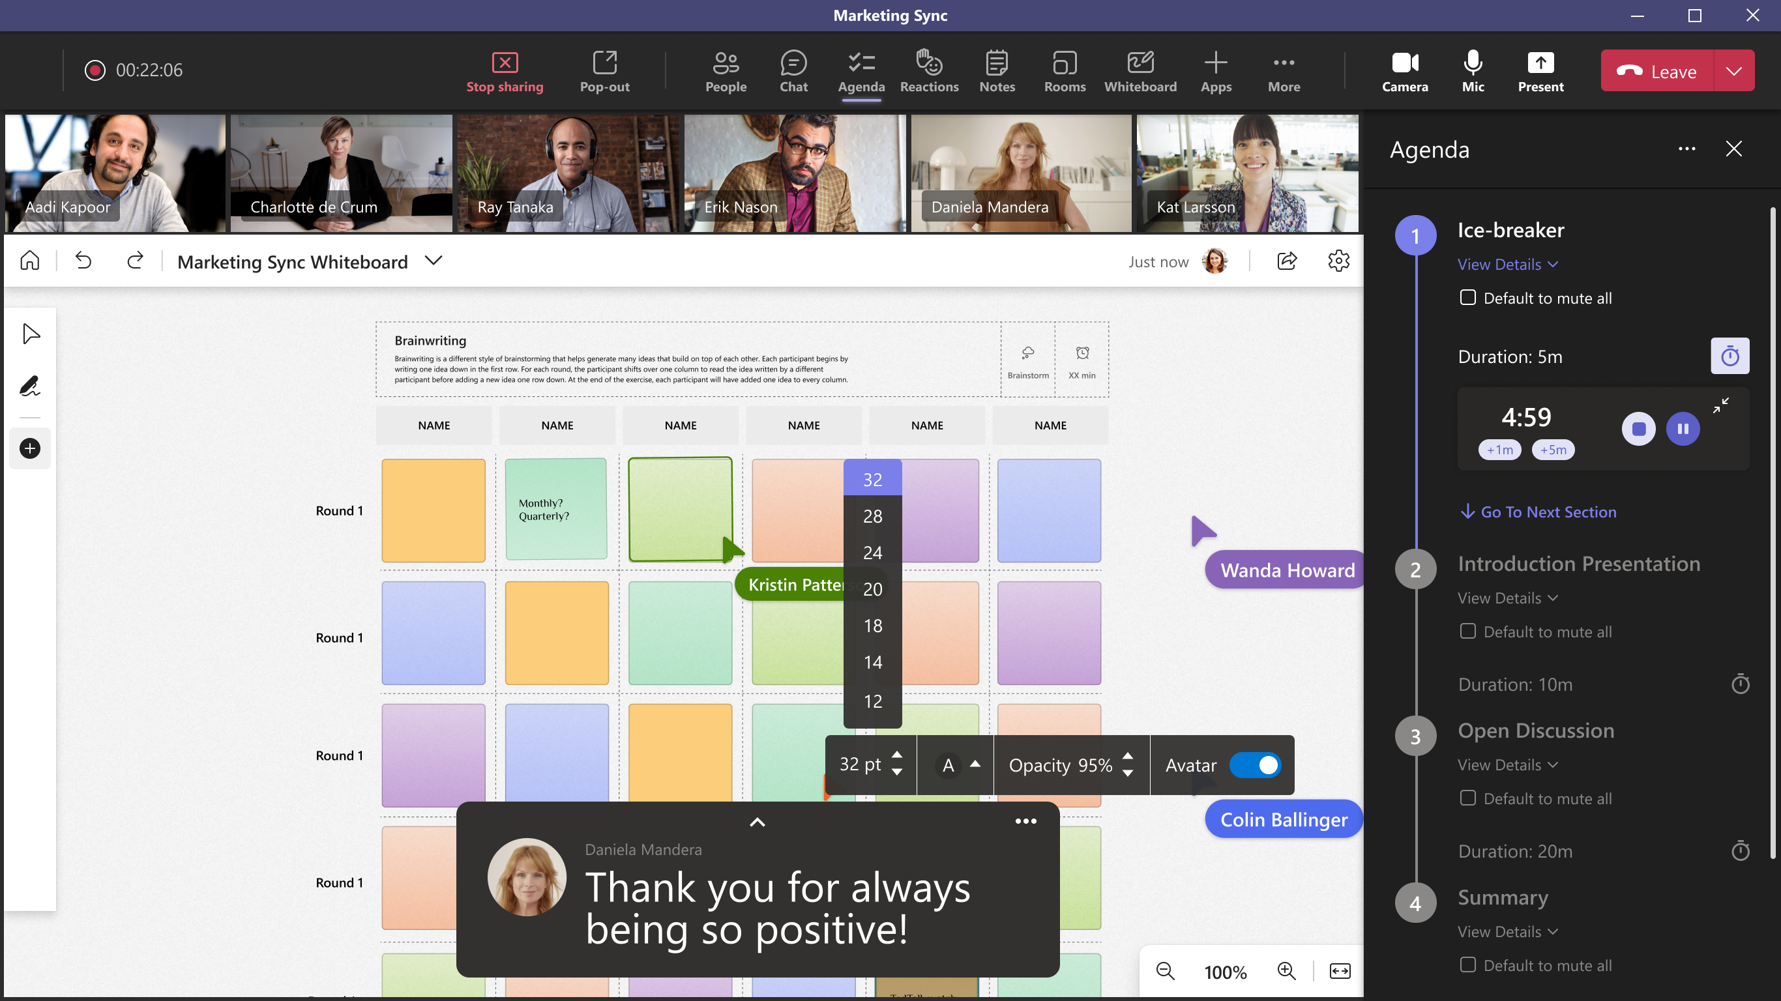Open caption popup more options

[x=1025, y=820]
